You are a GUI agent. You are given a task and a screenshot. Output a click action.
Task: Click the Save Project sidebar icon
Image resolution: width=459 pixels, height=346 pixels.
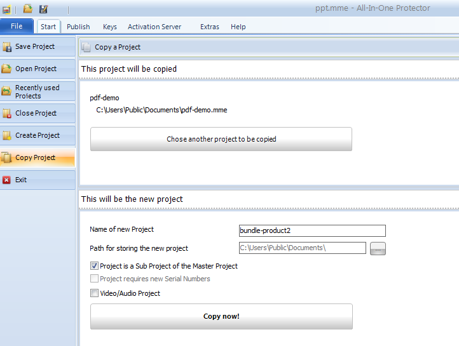[7, 47]
